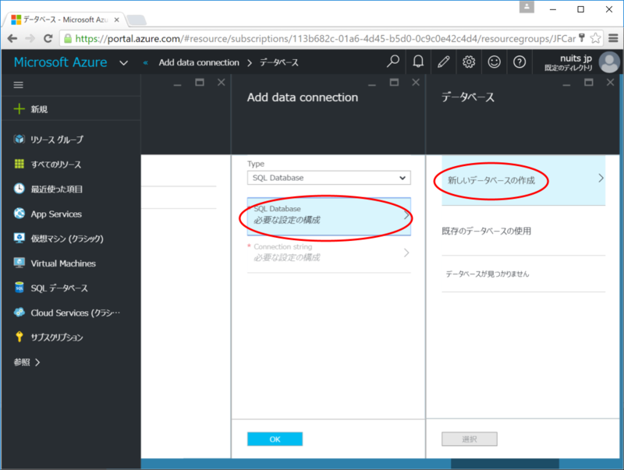Maximize the Add data connection blade
Image resolution: width=624 pixels, height=470 pixels.
[x=394, y=83]
